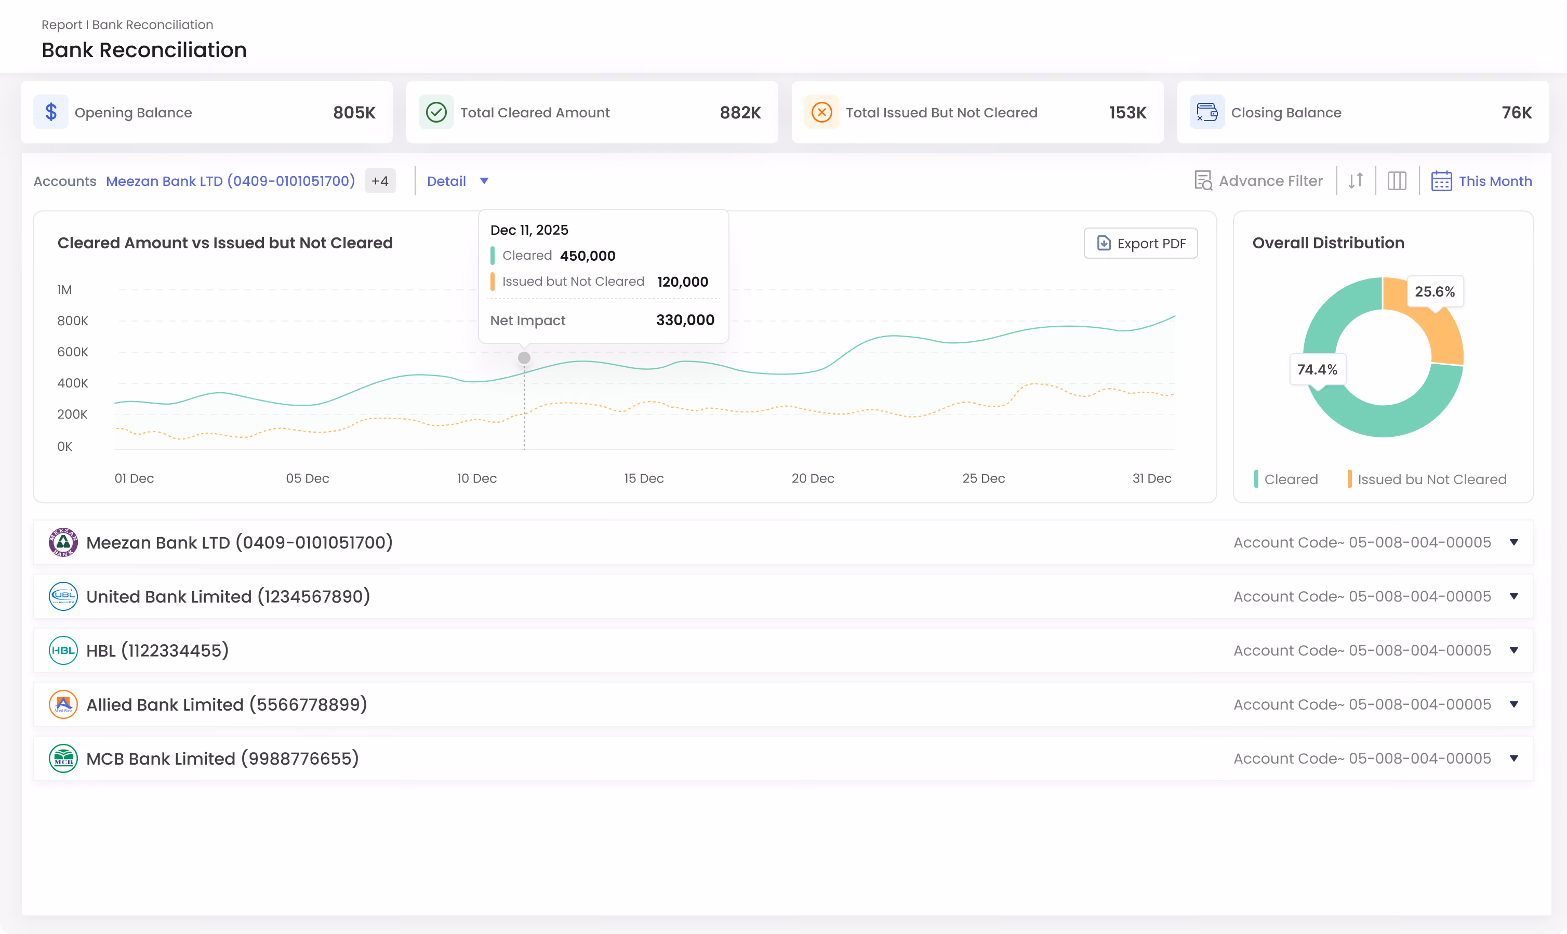Click the Export PDF button
The width and height of the screenshot is (1567, 934).
[1140, 243]
